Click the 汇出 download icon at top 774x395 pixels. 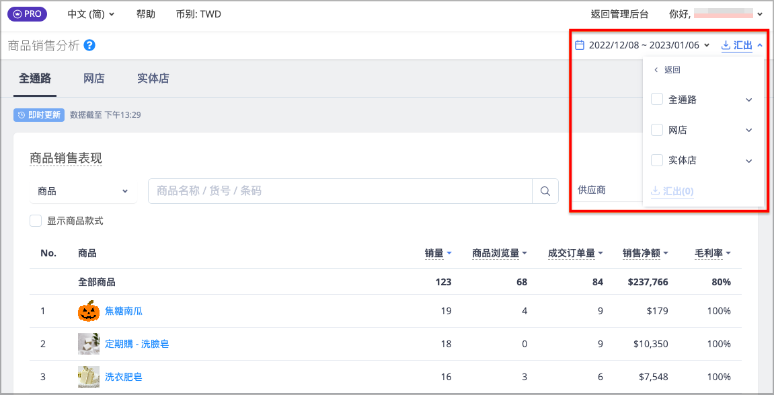pyautogui.click(x=726, y=46)
